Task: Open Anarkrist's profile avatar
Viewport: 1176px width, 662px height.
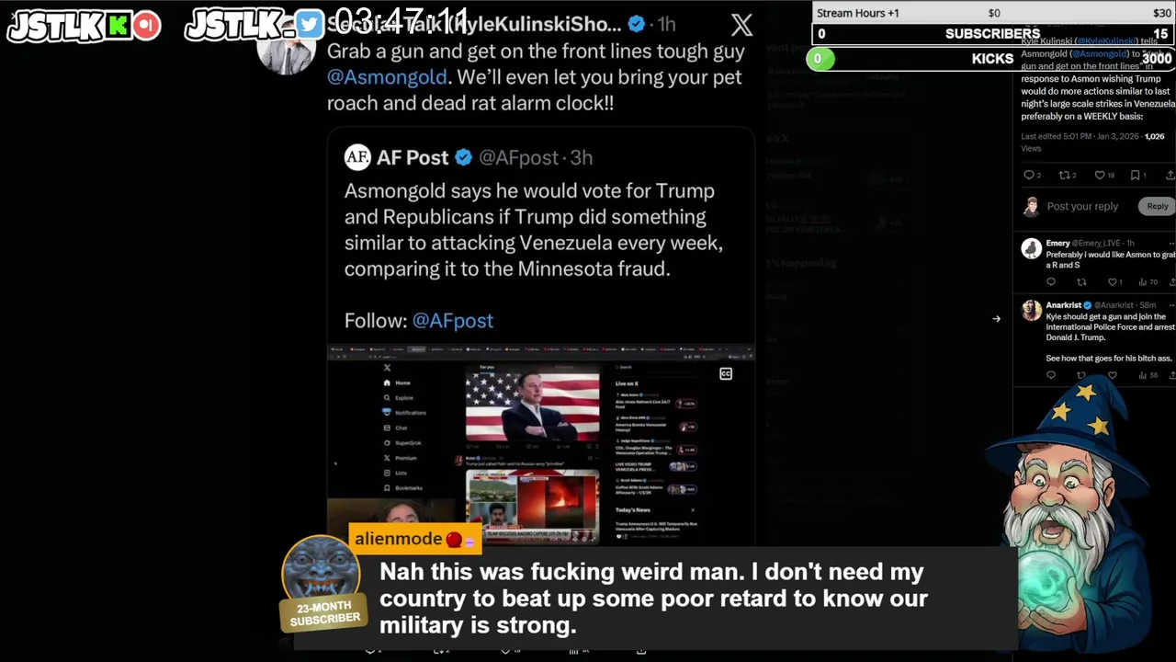Action: 1032,309
